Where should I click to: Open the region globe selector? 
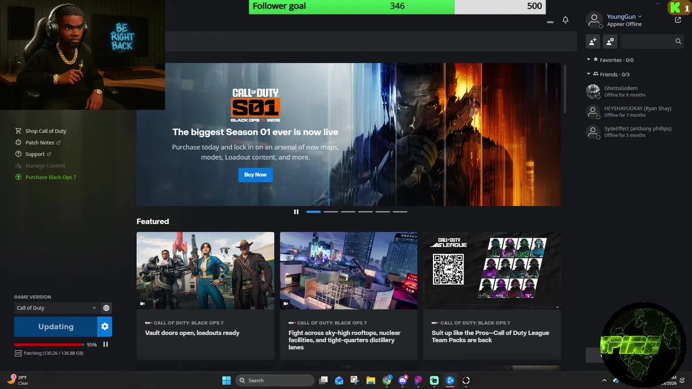click(107, 308)
